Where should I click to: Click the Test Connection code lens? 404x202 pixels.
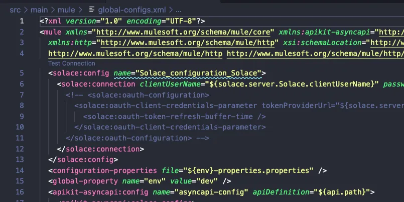pos(72,63)
